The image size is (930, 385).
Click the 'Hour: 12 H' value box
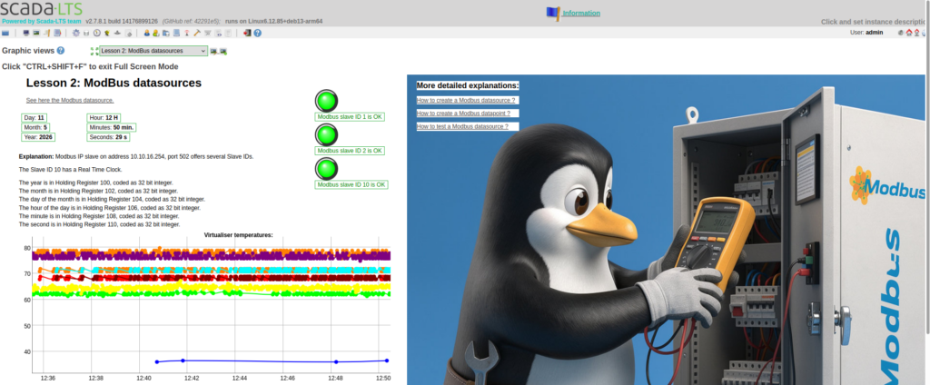pos(104,118)
